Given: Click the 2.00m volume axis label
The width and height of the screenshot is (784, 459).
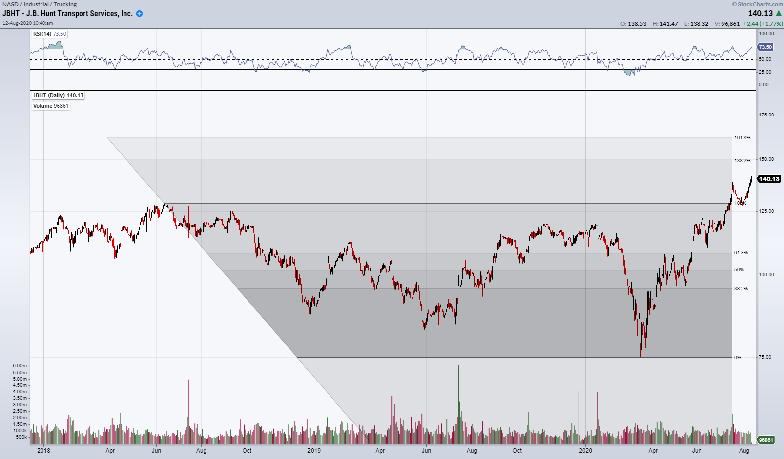Looking at the screenshot, I should (x=20, y=418).
